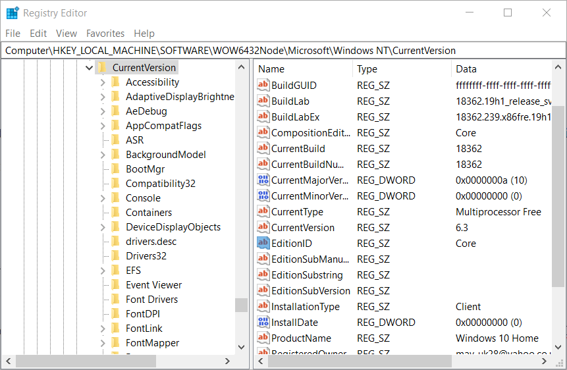Click the '18362.19h1_release_sv' data value
This screenshot has width=567, height=370.
[x=503, y=101]
